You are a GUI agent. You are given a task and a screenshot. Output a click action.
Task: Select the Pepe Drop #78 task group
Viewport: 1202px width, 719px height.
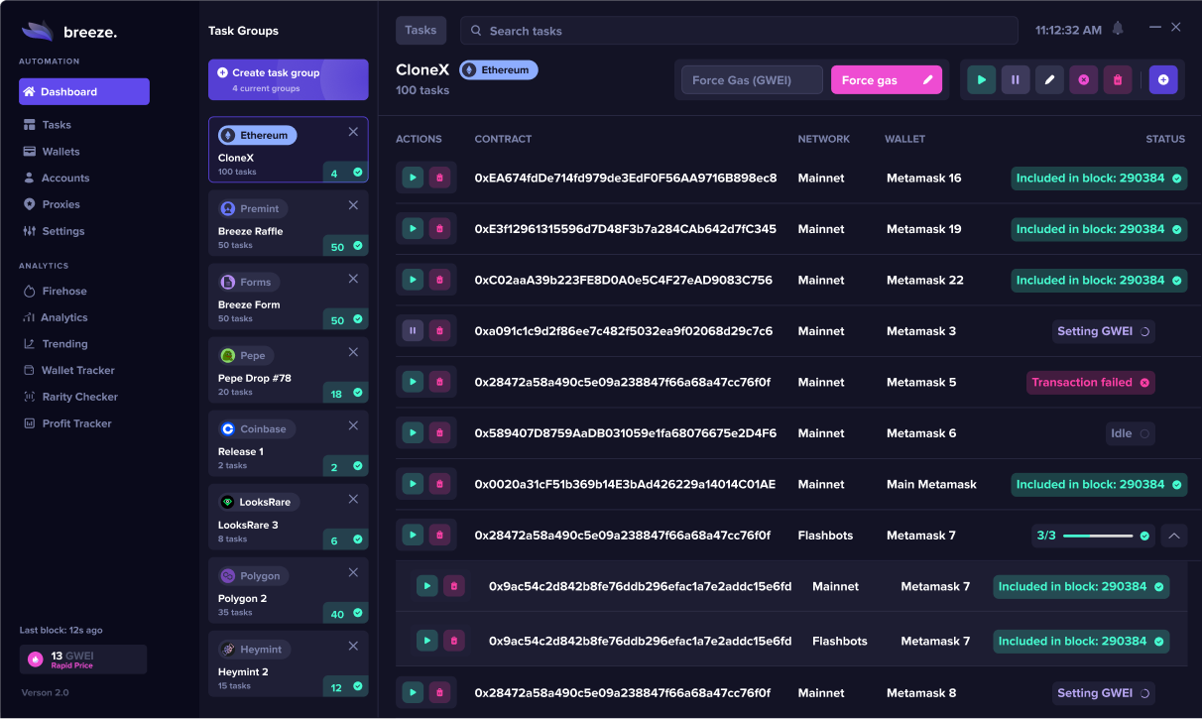(288, 370)
